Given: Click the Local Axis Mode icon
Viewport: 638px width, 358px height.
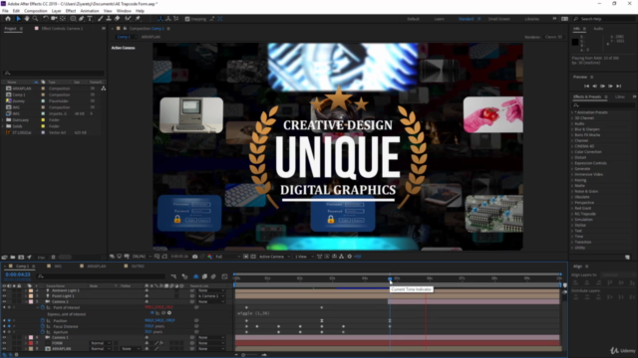Looking at the screenshot, I should point(159,19).
